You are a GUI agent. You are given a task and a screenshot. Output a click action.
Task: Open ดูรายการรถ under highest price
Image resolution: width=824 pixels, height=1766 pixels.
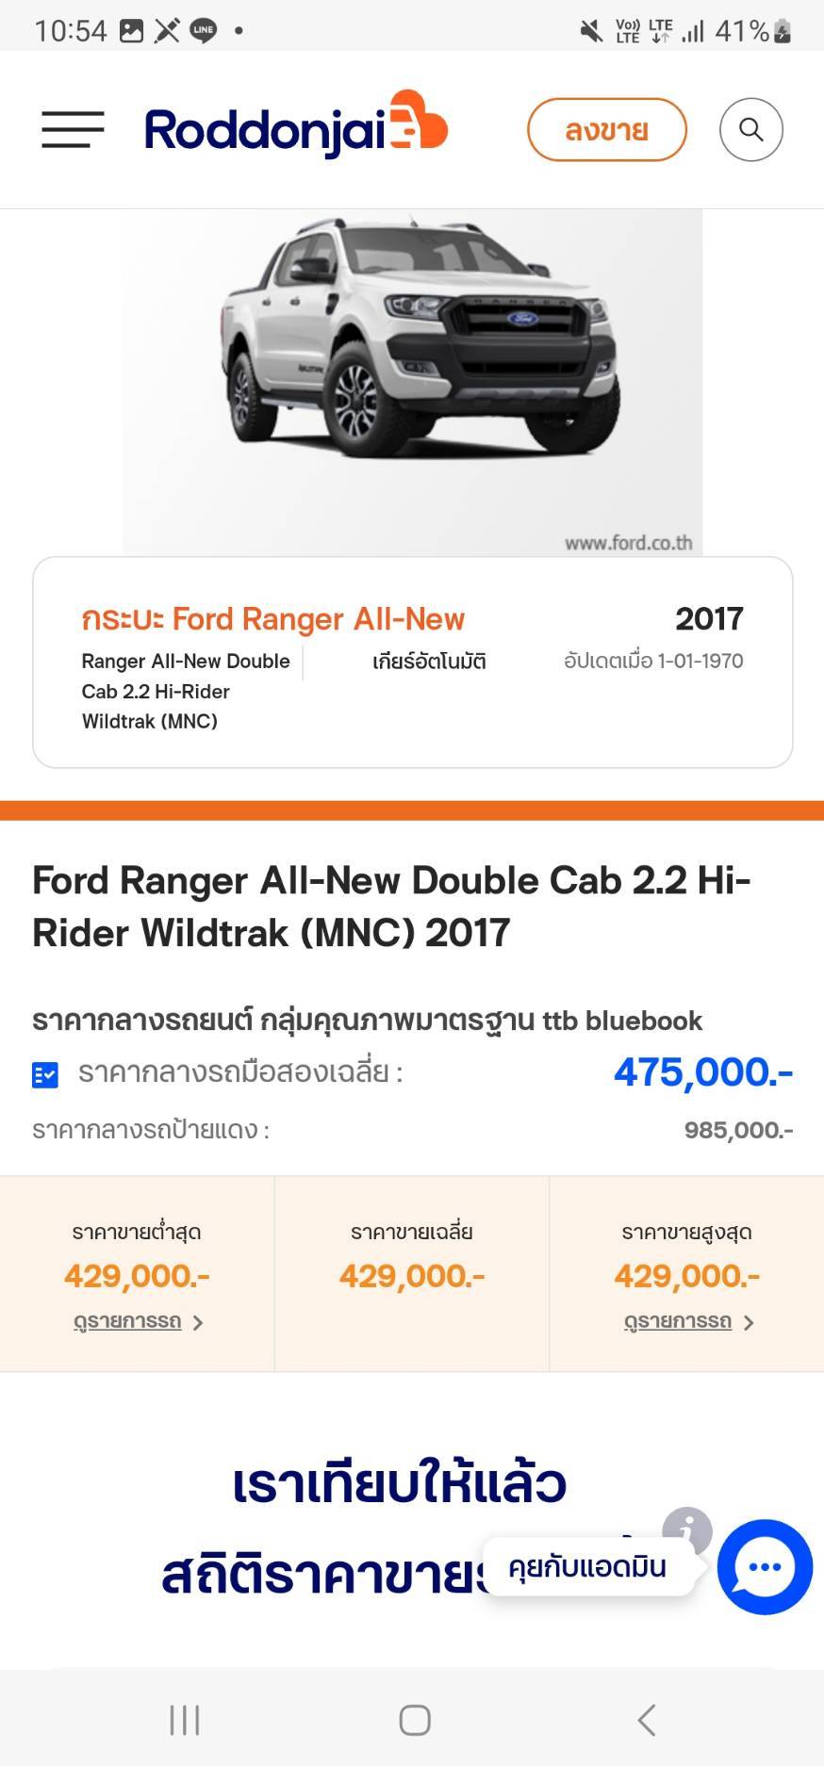pos(677,1321)
